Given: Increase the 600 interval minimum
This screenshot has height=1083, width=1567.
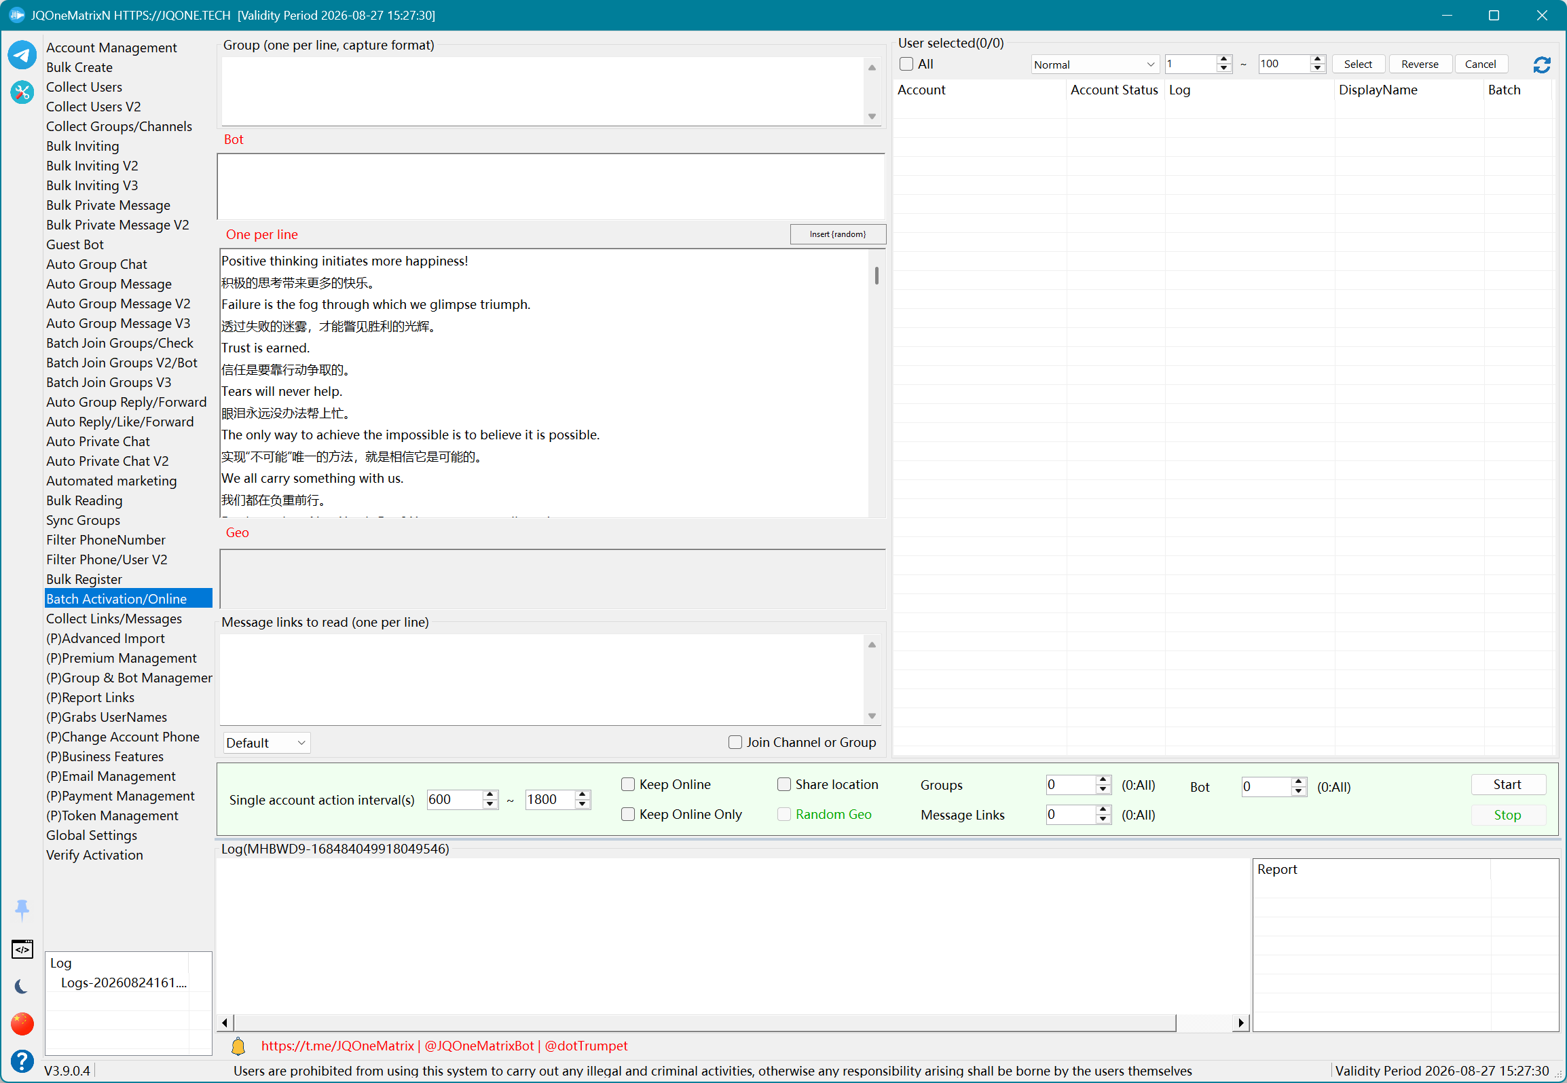Looking at the screenshot, I should [x=490, y=794].
